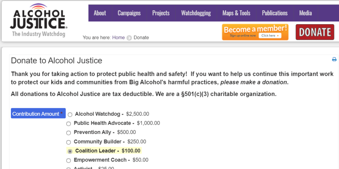Image resolution: width=339 pixels, height=169 pixels.
Task: Pick Community Builder $250 radio button
Action: (x=69, y=142)
